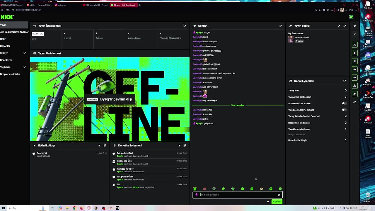The height and width of the screenshot is (211, 375).
Task: Edit stream info with pencil icon in Yayın bilgisi
Action: point(339,26)
